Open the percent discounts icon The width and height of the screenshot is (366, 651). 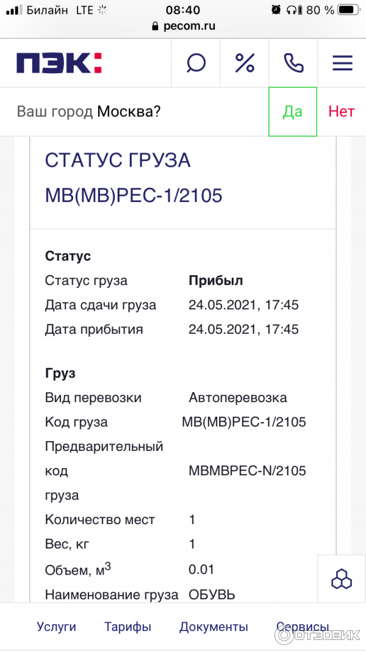(x=245, y=63)
